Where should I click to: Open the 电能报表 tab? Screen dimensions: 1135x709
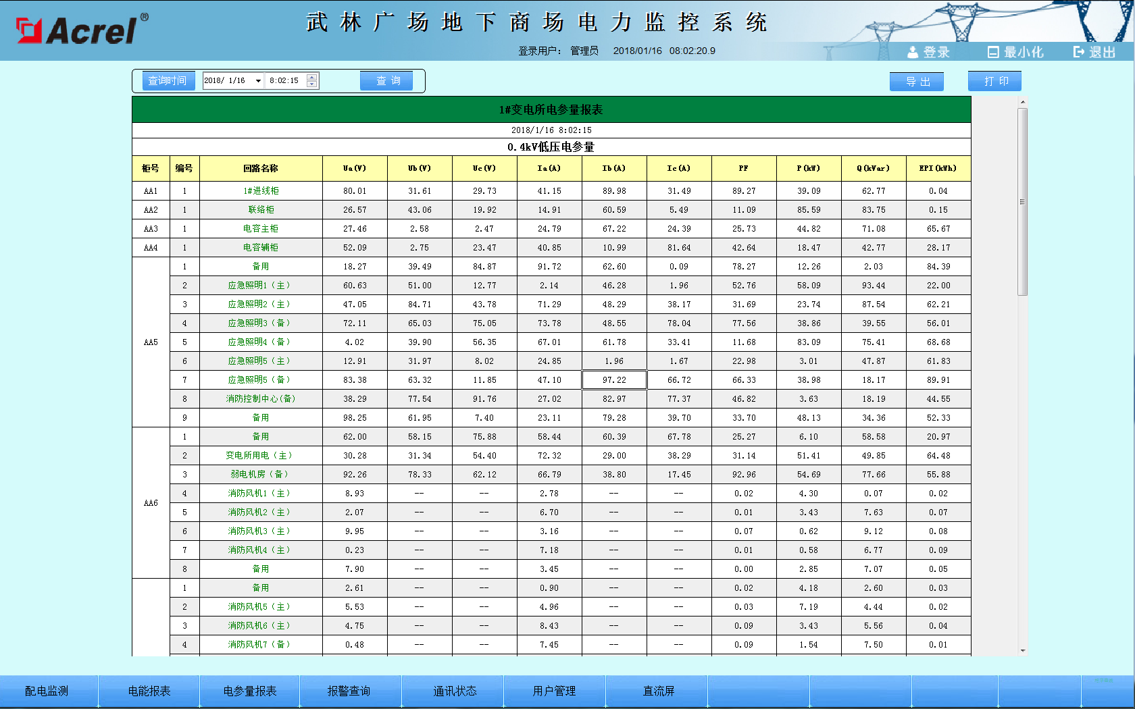[x=149, y=691]
